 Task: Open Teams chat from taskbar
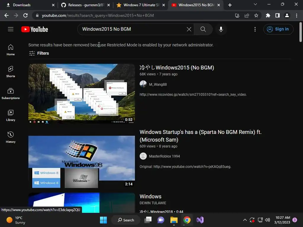pyautogui.click(x=161, y=220)
